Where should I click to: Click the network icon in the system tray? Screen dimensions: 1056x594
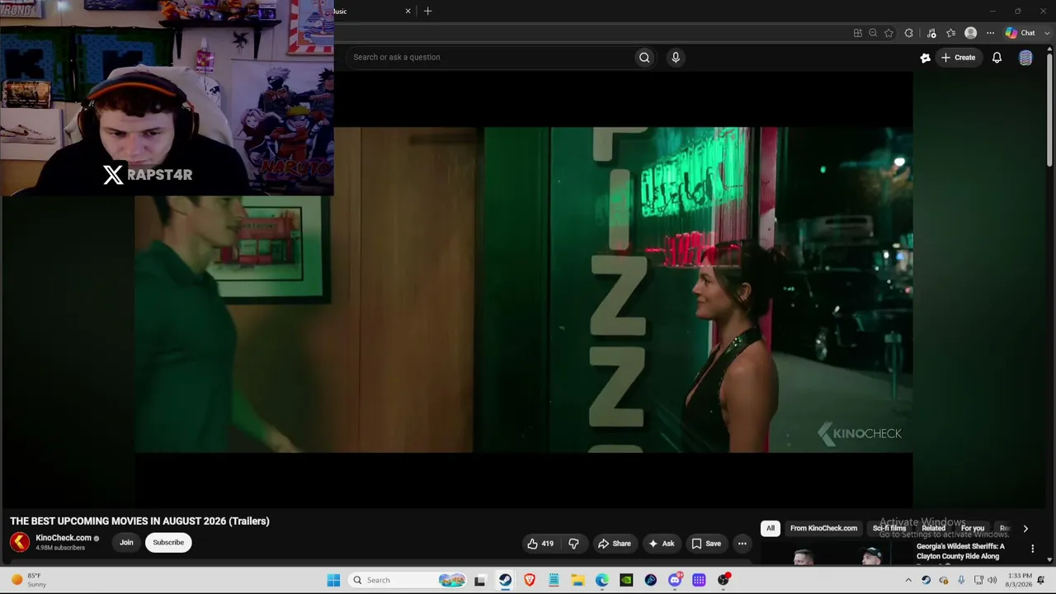978,580
